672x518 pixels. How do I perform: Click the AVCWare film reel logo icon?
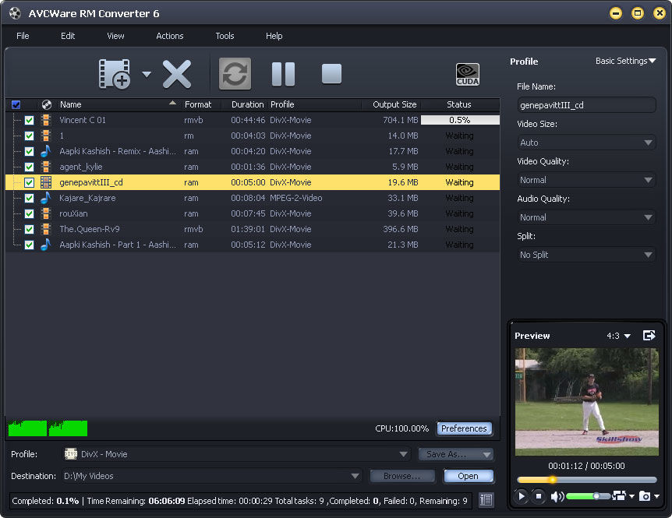point(15,13)
